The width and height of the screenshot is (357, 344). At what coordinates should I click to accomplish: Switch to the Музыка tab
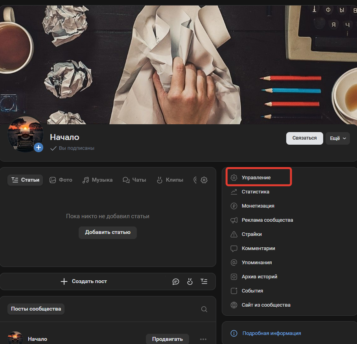point(98,180)
